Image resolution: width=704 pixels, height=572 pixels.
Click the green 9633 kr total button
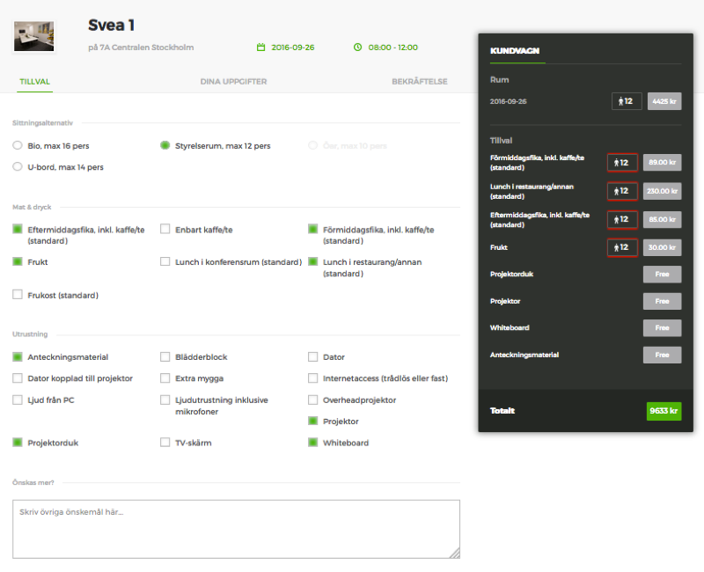click(664, 411)
